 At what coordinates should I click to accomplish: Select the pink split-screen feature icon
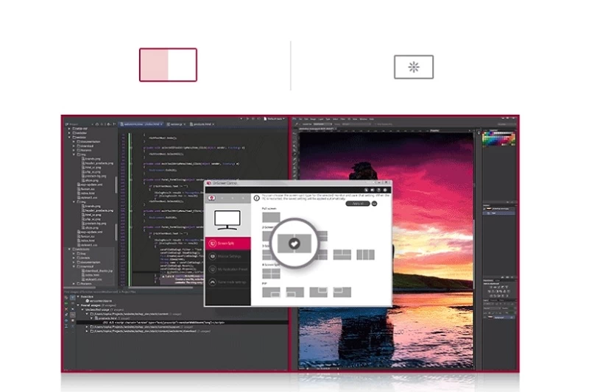tap(168, 65)
